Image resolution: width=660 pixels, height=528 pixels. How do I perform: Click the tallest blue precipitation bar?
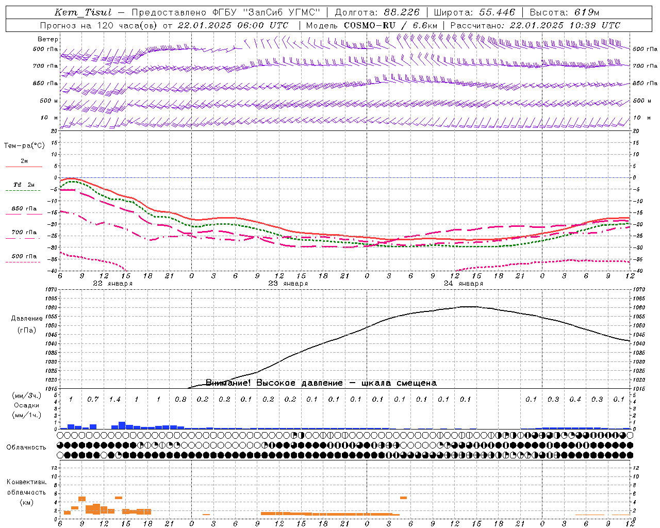click(x=122, y=425)
